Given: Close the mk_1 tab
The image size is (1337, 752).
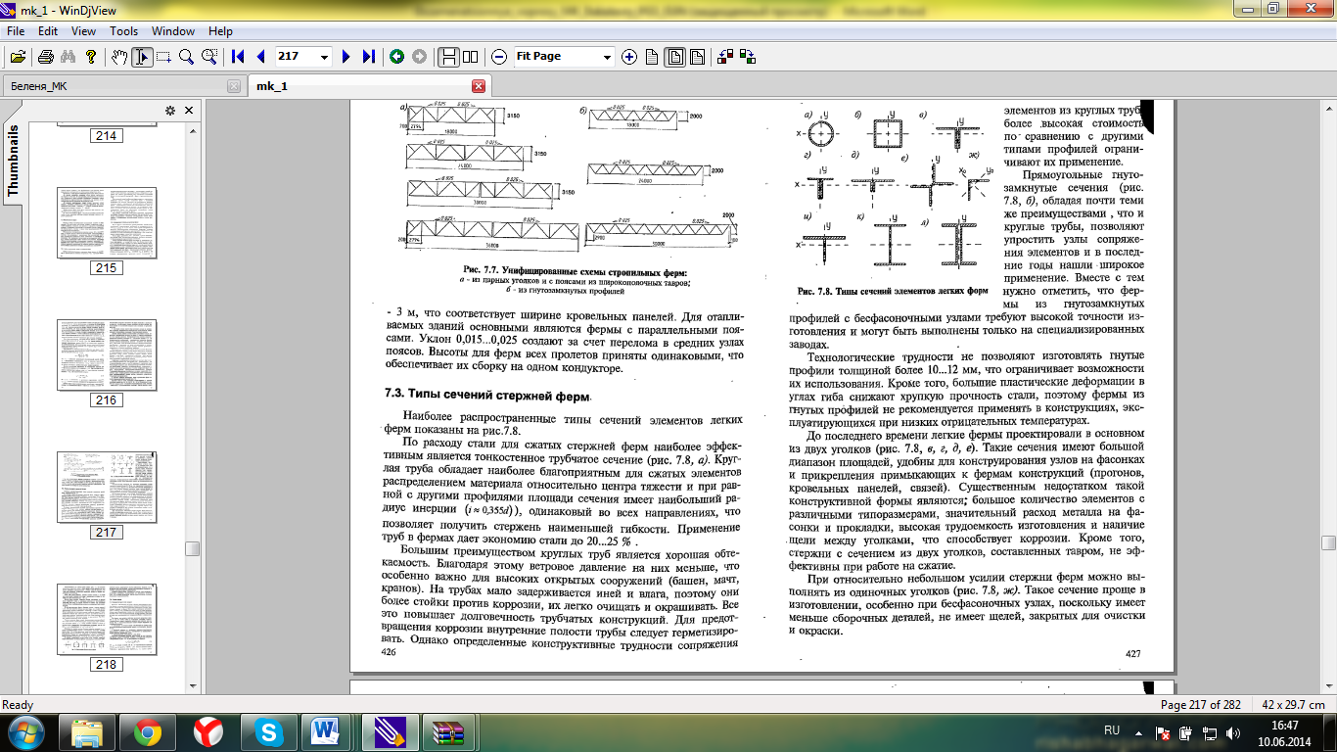Looking at the screenshot, I should [479, 86].
